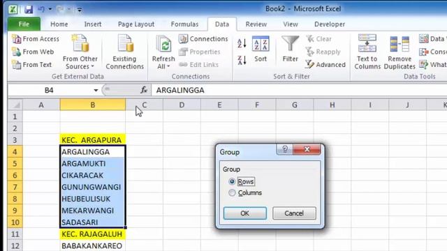Open the Review tab
This screenshot has width=447, height=251.
click(x=256, y=24)
